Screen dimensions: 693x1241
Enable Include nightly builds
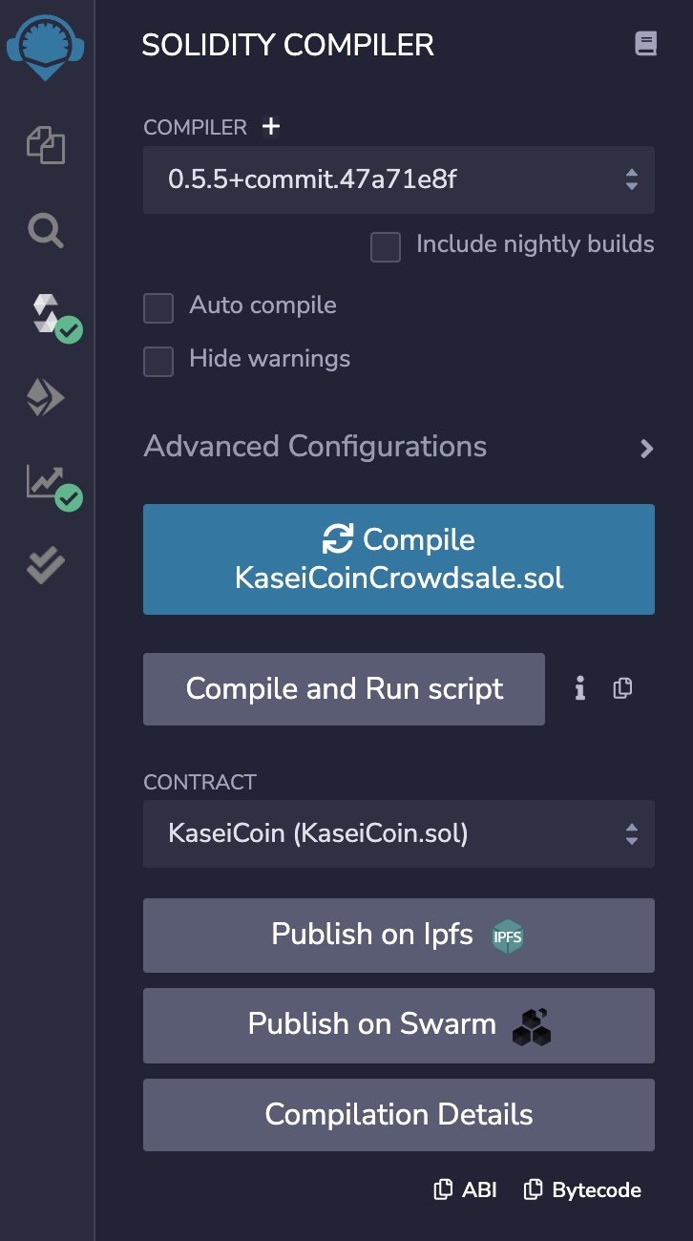click(386, 247)
